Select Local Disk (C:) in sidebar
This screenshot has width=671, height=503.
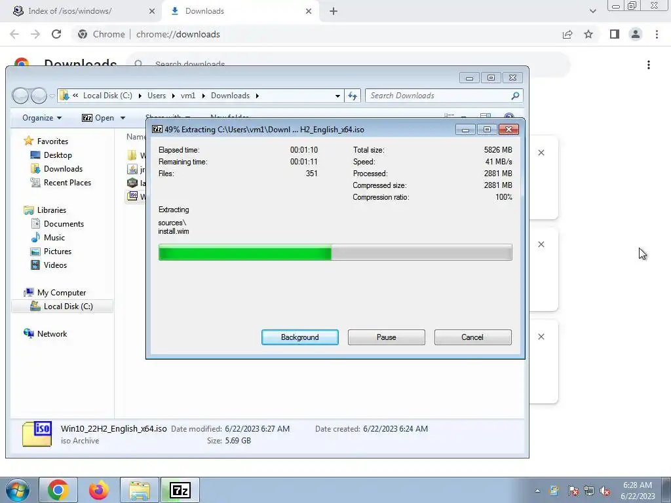tap(62, 307)
